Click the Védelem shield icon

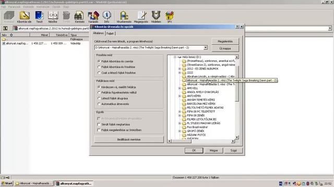click(x=156, y=17)
